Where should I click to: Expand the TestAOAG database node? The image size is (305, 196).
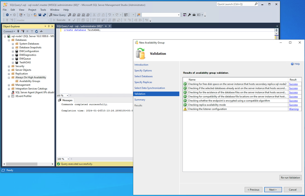(x=13, y=63)
